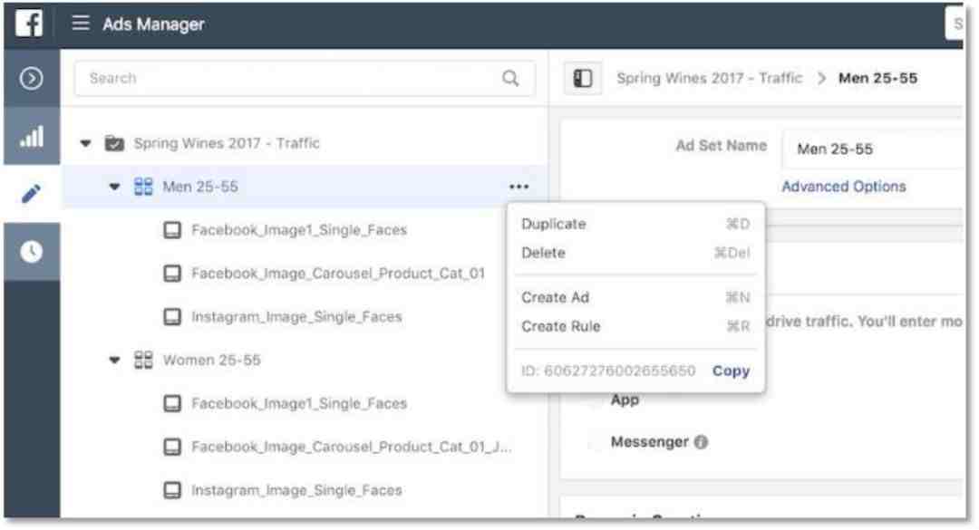Click ad icon for Facebook_Image1_Single_Faces under Men
Screen dimensions: 979x530
tap(172, 230)
